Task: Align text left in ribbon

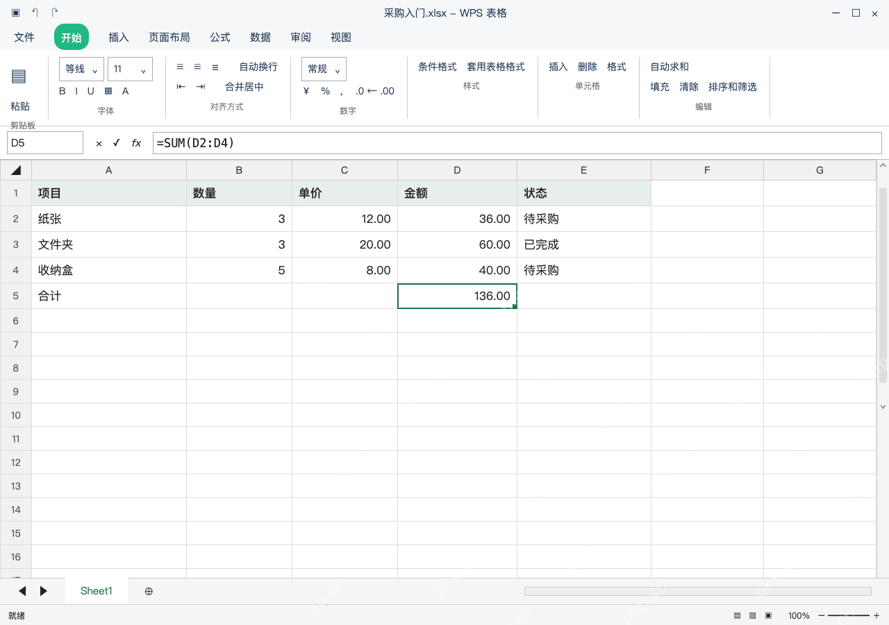Action: coord(180,67)
